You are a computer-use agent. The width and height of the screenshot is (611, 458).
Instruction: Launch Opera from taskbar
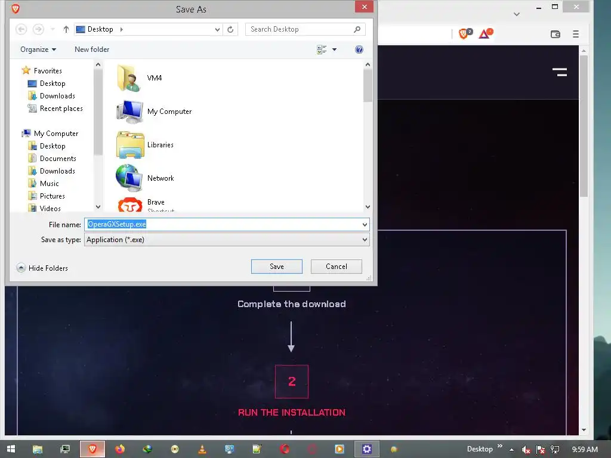point(285,449)
